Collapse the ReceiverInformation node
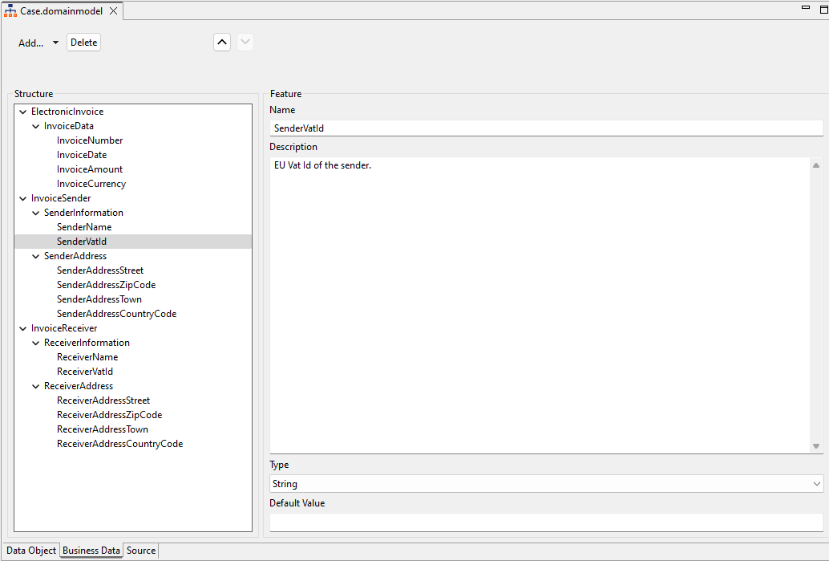This screenshot has width=829, height=561. click(35, 343)
